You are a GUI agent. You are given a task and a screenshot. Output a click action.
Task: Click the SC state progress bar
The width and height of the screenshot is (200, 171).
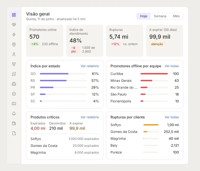pos(63,101)
